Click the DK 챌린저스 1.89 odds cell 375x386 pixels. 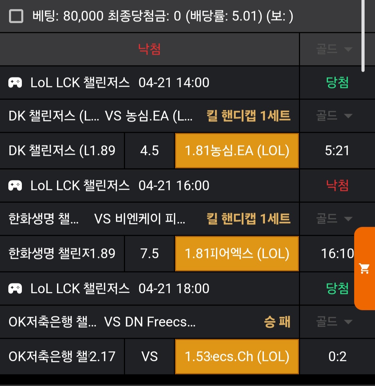tap(62, 151)
